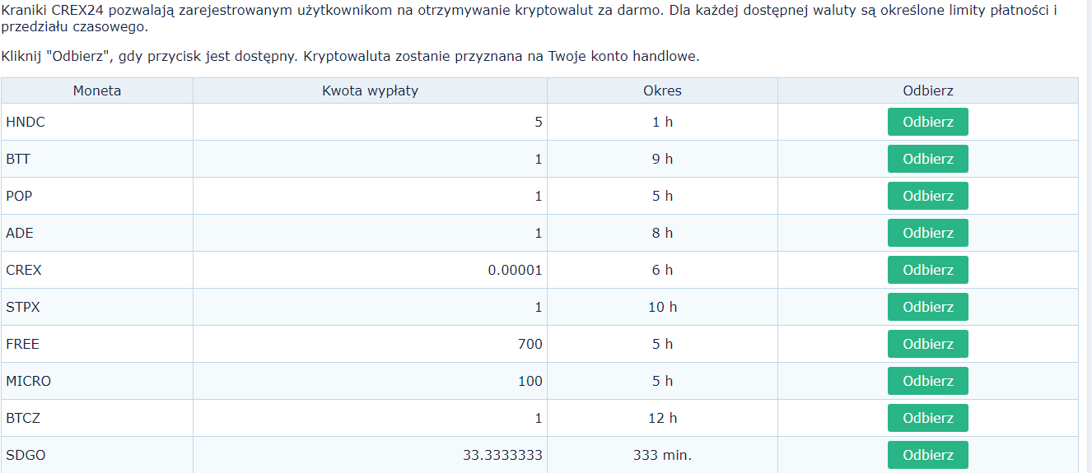
Task: Click the 9 h period value
Action: click(662, 159)
